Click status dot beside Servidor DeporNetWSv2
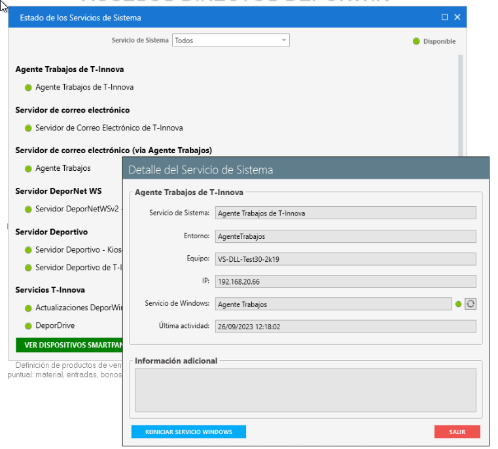The image size is (498, 449). click(x=28, y=209)
